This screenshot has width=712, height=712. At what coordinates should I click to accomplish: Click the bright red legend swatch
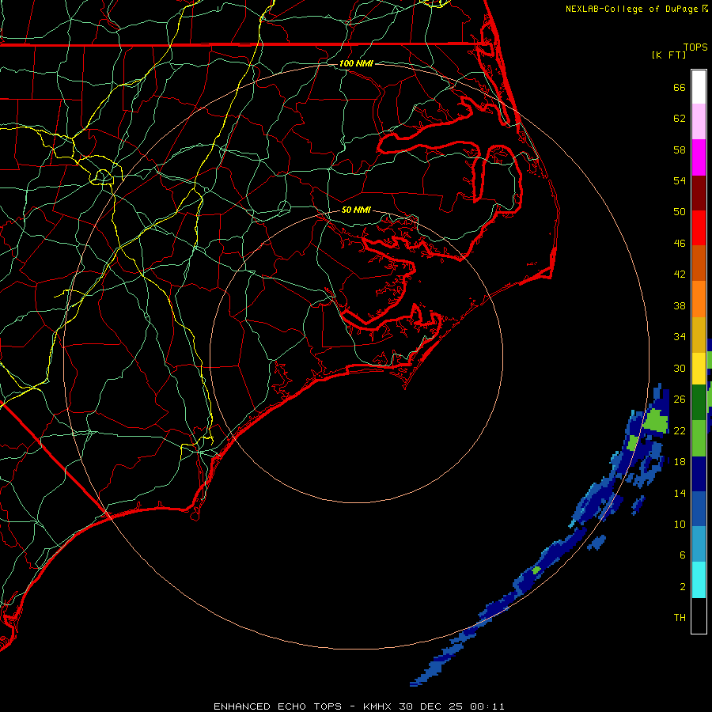(699, 228)
